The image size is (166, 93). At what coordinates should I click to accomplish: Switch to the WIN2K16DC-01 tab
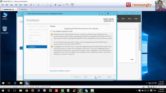coord(9,9)
